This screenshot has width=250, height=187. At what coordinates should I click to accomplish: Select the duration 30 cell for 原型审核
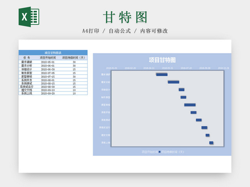(74, 77)
